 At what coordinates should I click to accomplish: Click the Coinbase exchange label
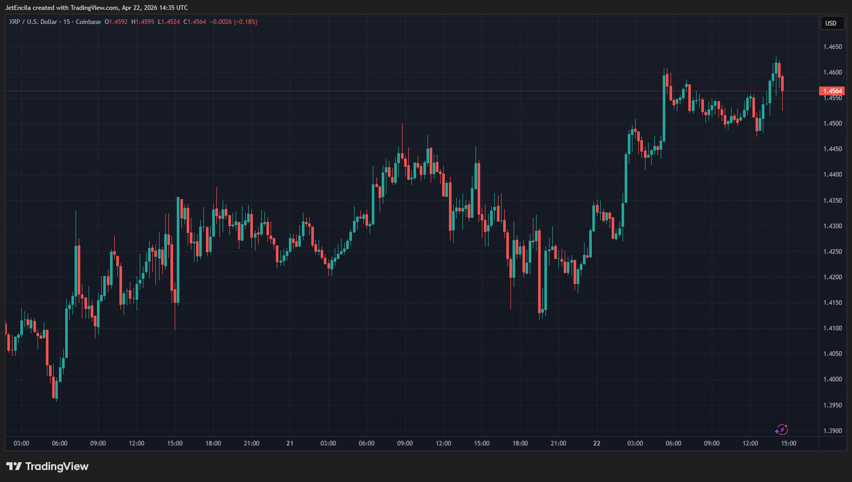(88, 22)
